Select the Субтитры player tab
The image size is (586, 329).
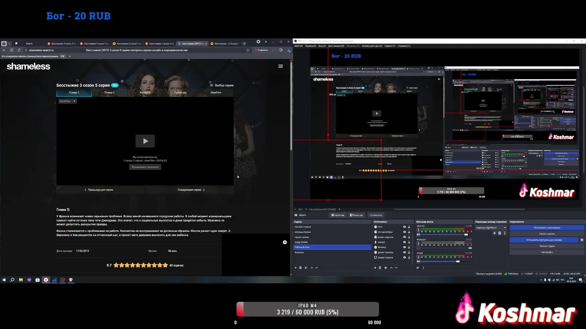[x=180, y=92]
